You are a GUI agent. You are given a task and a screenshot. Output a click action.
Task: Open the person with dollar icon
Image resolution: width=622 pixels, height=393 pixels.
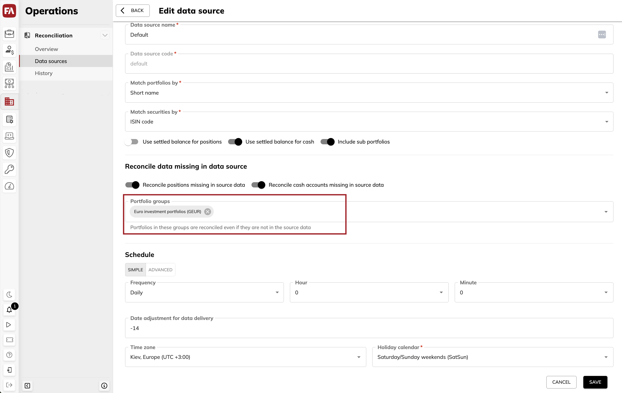click(9, 50)
